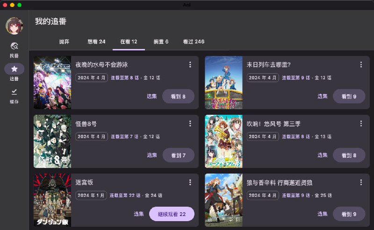Click the 2024 年 4 月 tag on 夜晚的水母不会游泳

coord(92,77)
